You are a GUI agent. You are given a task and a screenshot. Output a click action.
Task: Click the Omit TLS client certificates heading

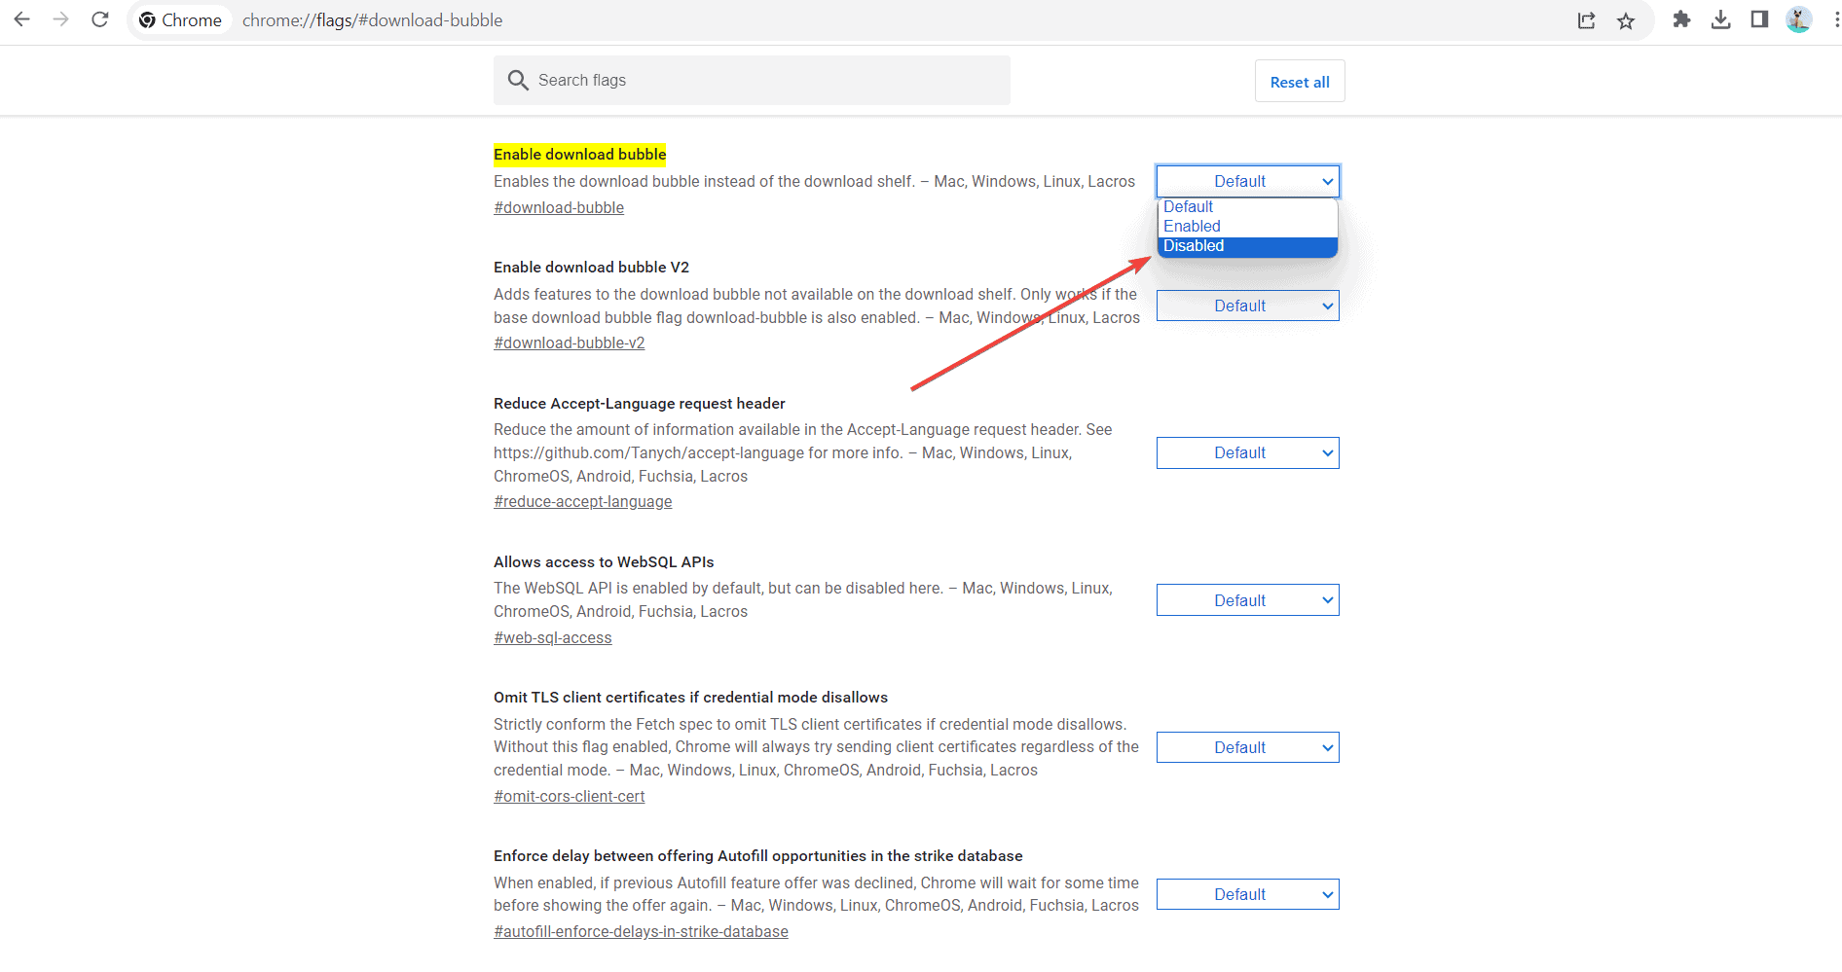690,697
